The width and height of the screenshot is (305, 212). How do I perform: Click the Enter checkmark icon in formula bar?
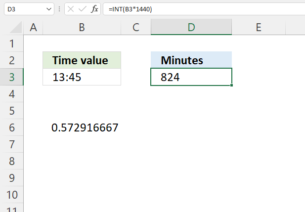(83, 9)
